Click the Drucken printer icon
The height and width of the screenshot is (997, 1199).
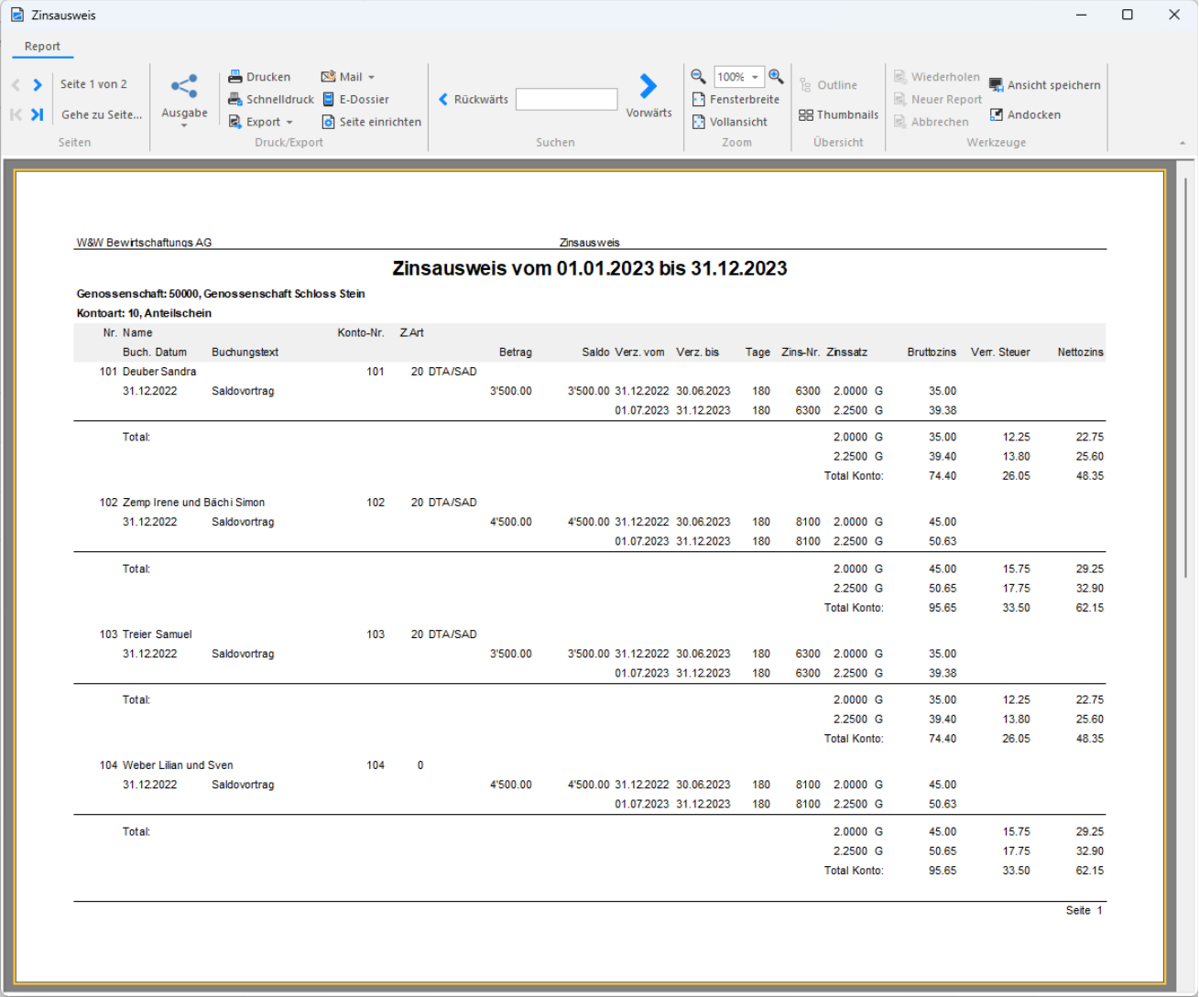[235, 77]
